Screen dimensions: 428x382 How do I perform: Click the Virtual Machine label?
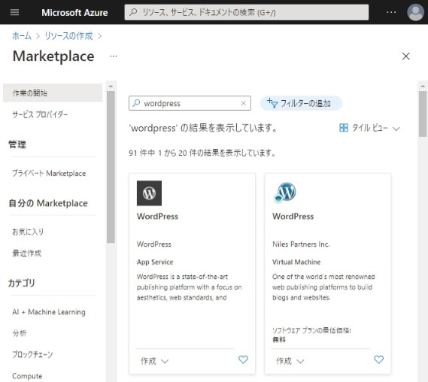(x=296, y=262)
